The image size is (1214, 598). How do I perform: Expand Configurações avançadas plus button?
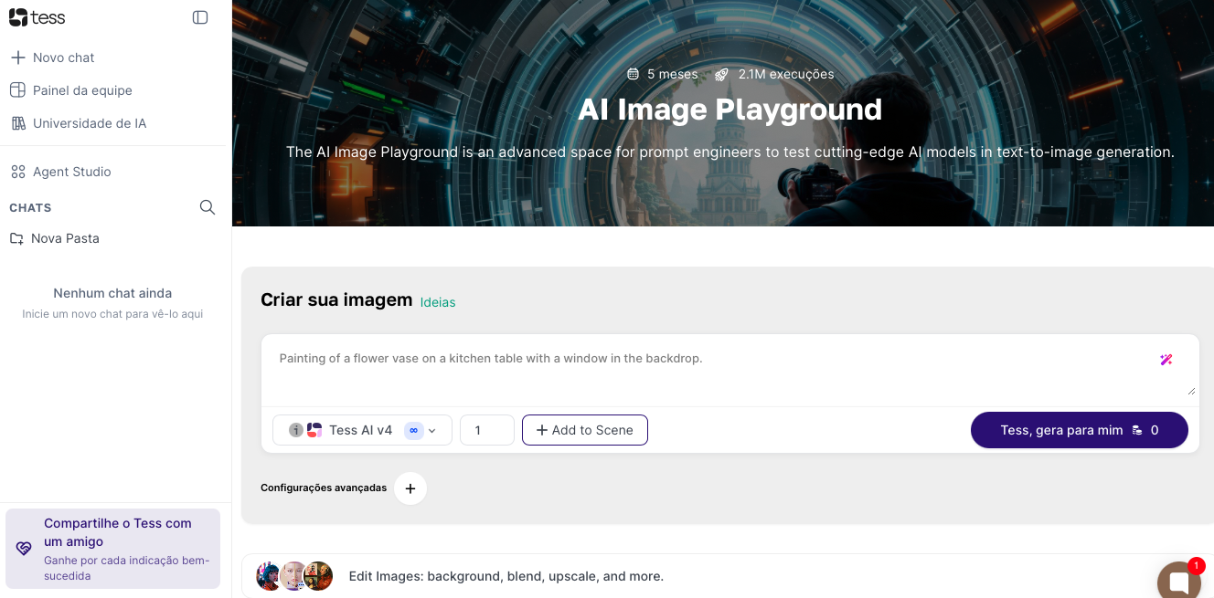click(410, 488)
